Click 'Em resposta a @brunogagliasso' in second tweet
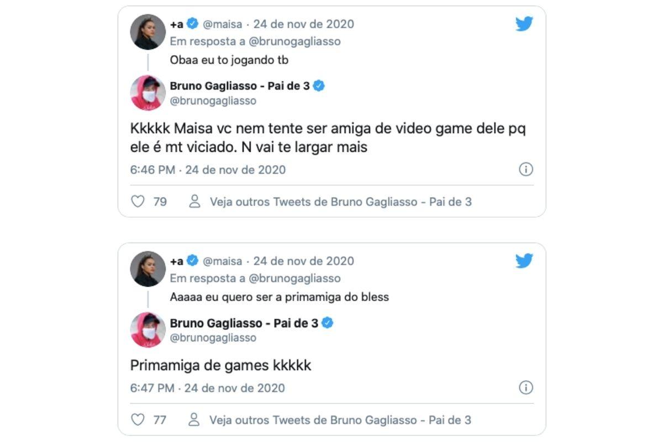Screen dimensions: 663x442 point(255,278)
